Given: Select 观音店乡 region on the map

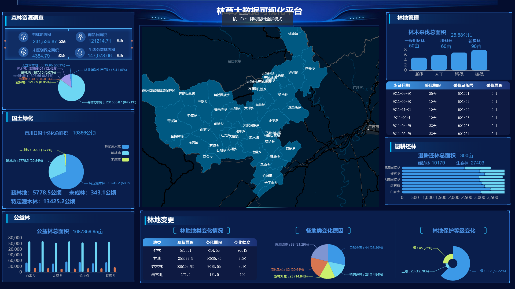Looking at the screenshot, I should (295, 107).
